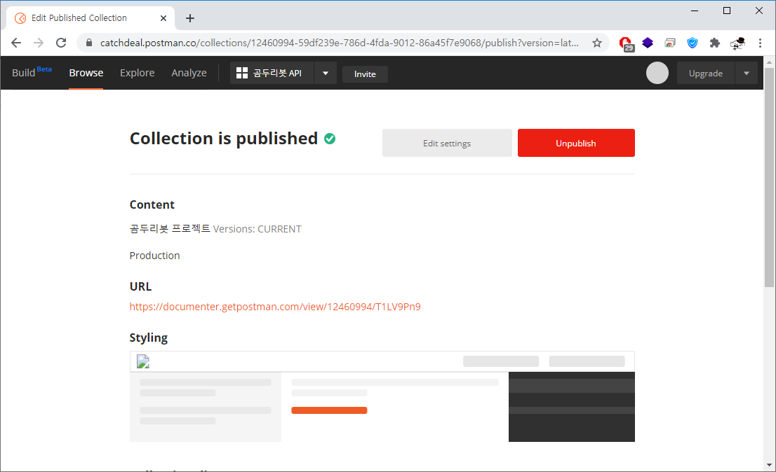Go back with the browser back arrow
This screenshot has width=776, height=472.
(x=16, y=43)
